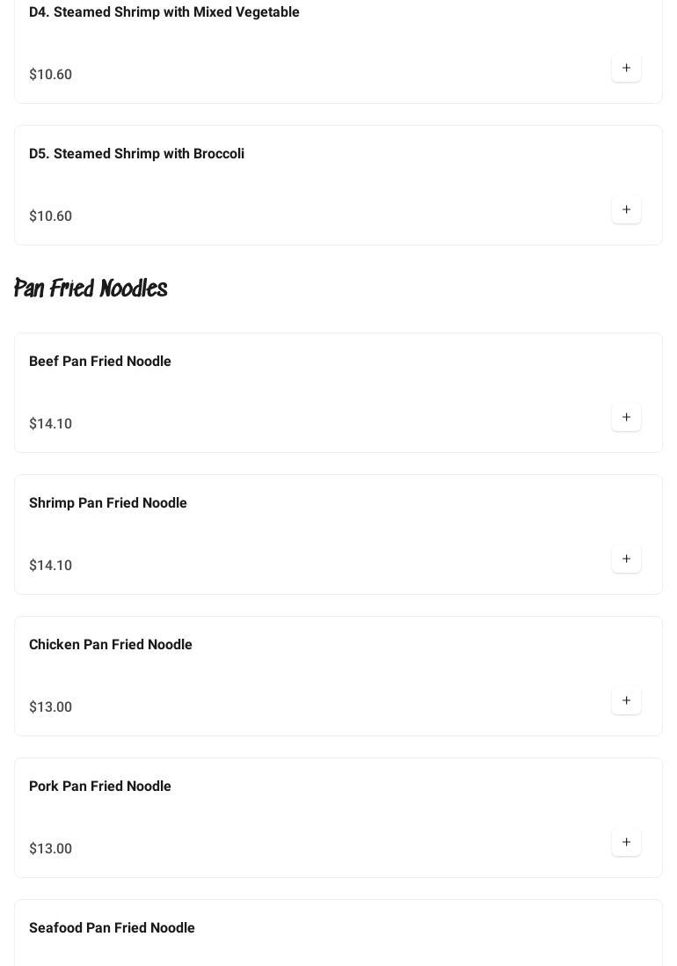
Task: Click the $10.60 price of D5 Shrimp
Action: [x=50, y=216]
